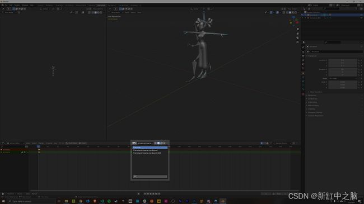The width and height of the screenshot is (364, 204).
Task: Toggle visibility eye of second outliner item
Action: (x=361, y=18)
